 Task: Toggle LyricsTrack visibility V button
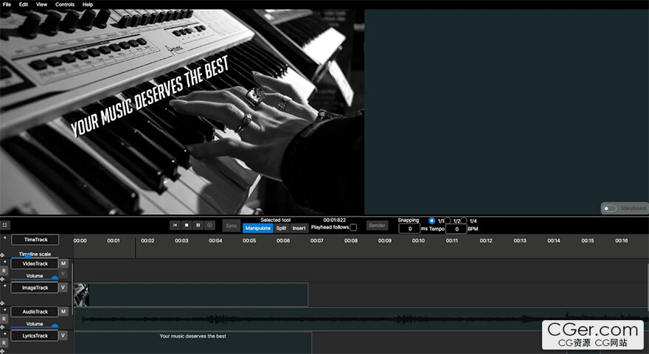[63, 336]
